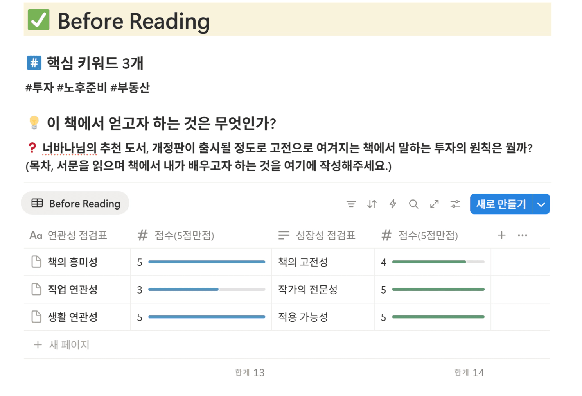
Task: Expand the 새로 만들기 dropdown arrow
Action: pyautogui.click(x=541, y=204)
